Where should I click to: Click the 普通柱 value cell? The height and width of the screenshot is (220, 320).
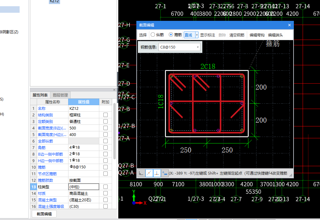(x=84, y=121)
